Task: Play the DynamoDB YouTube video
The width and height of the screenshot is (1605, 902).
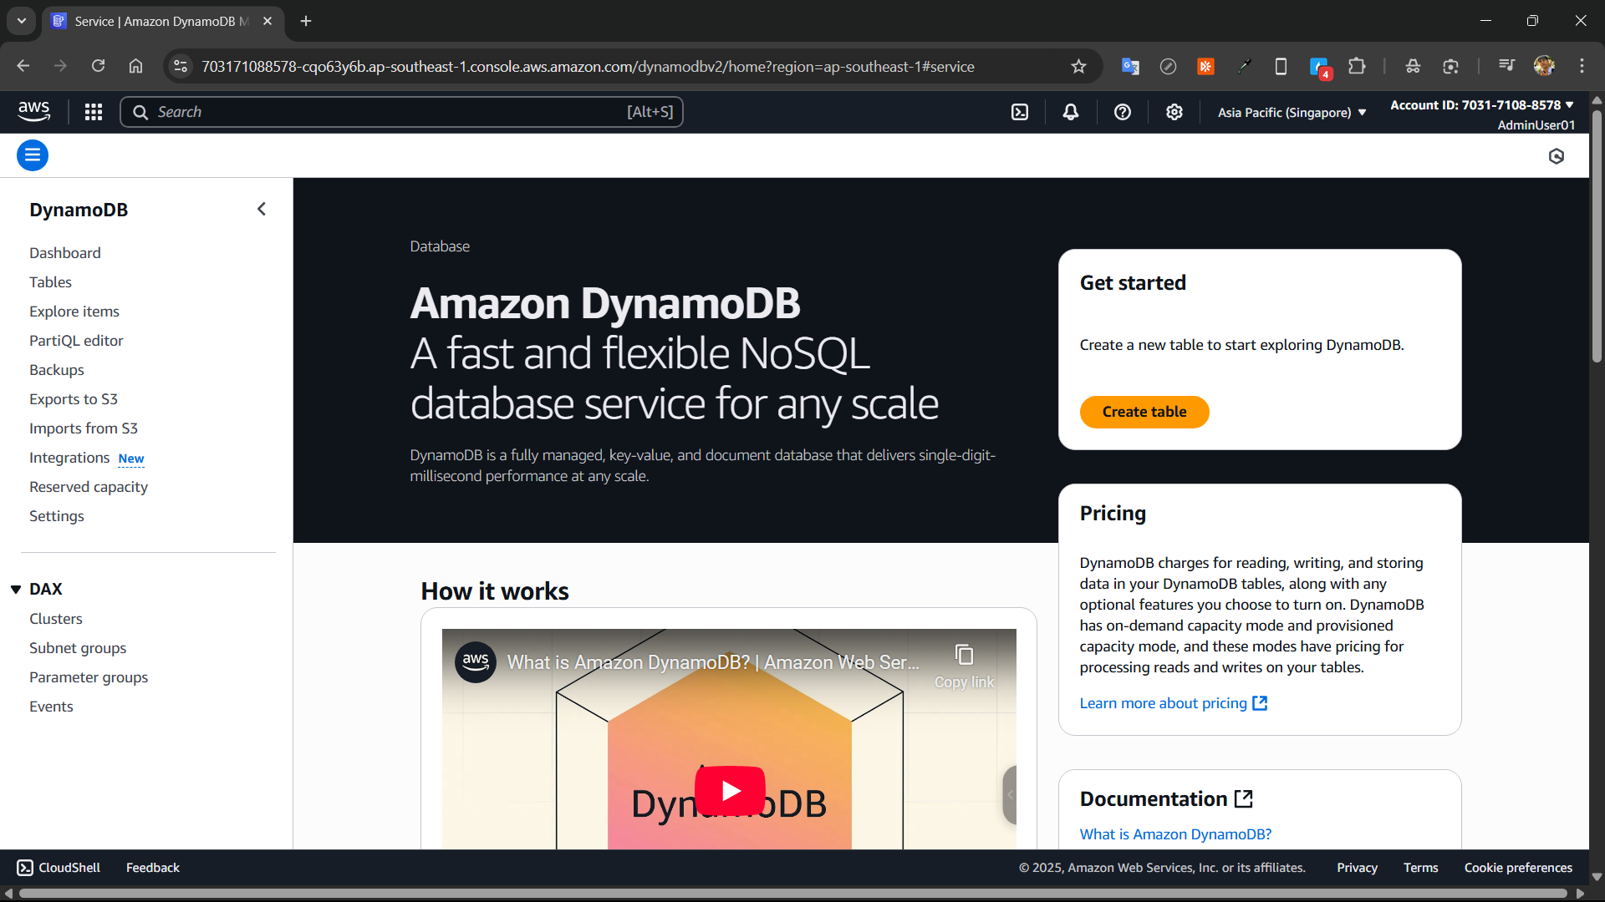Action: tap(730, 791)
